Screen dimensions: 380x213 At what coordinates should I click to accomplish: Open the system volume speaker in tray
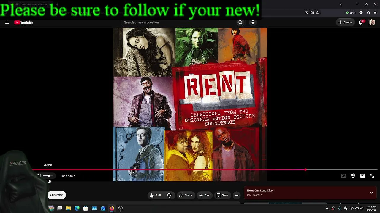(x=357, y=208)
